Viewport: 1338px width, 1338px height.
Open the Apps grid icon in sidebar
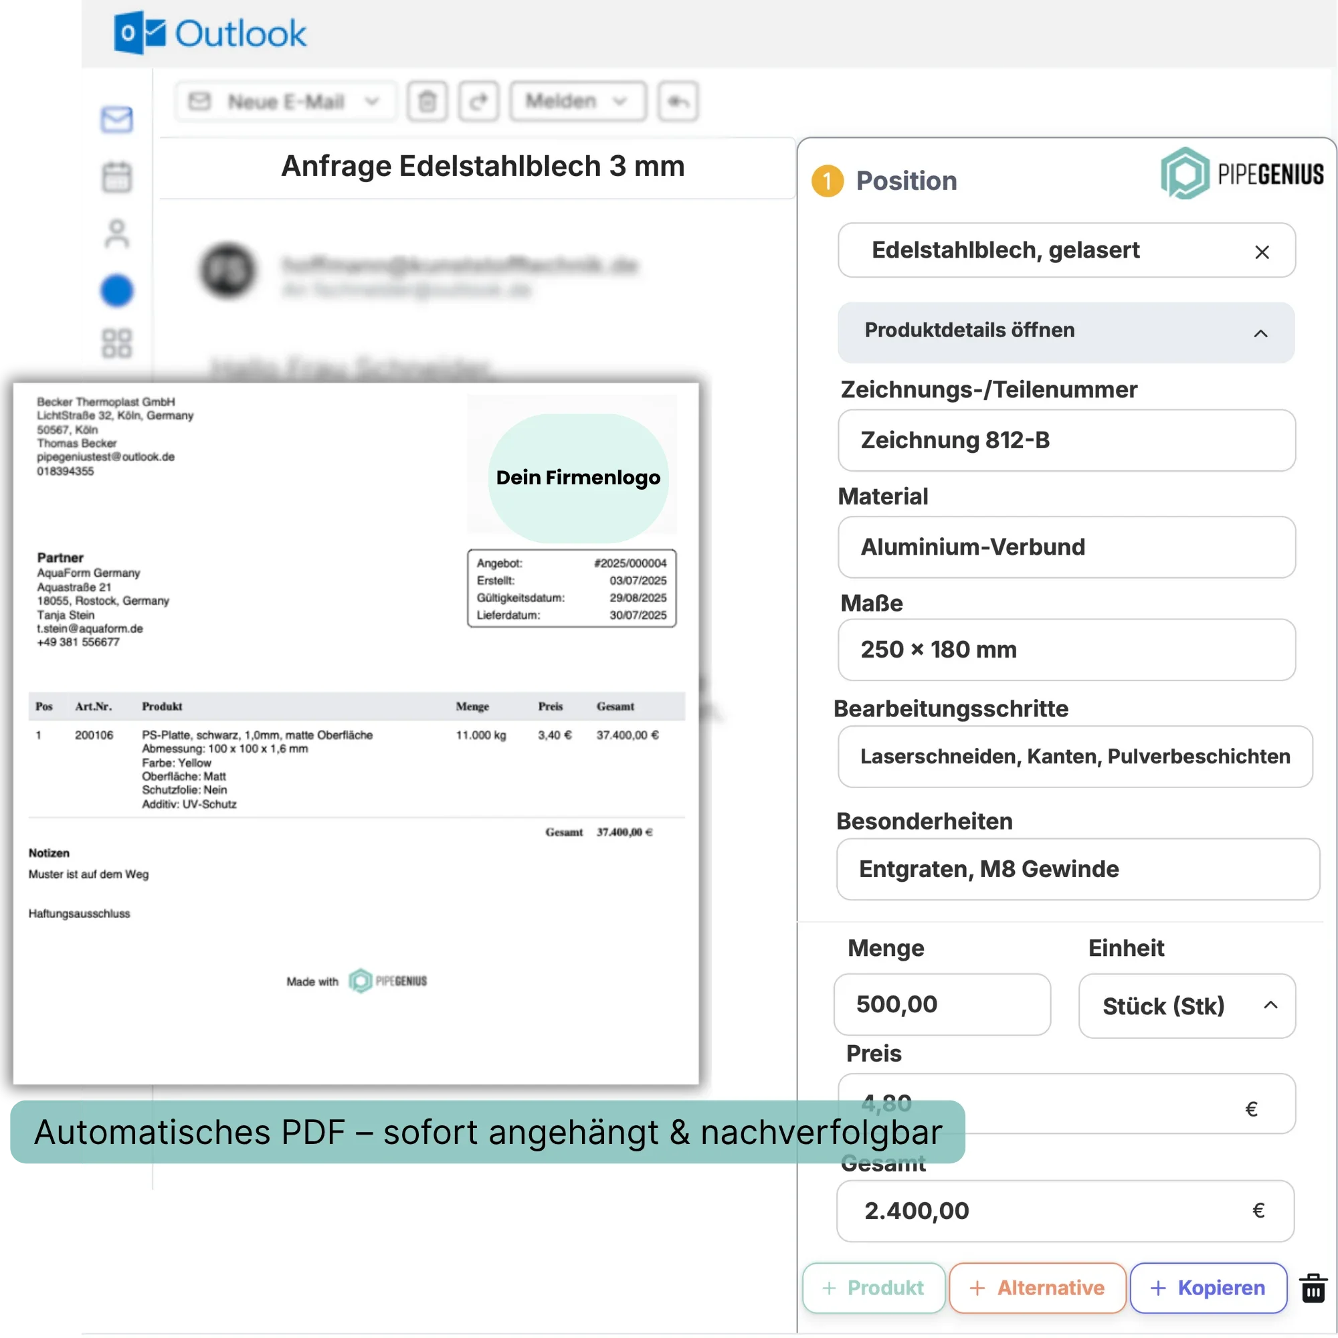tap(116, 343)
